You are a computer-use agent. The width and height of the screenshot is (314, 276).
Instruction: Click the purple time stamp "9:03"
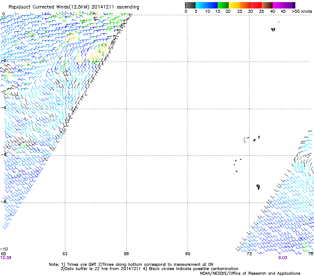point(283,258)
